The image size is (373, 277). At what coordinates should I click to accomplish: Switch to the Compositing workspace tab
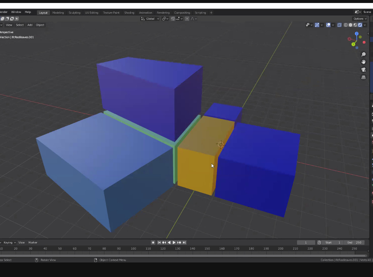(x=182, y=13)
